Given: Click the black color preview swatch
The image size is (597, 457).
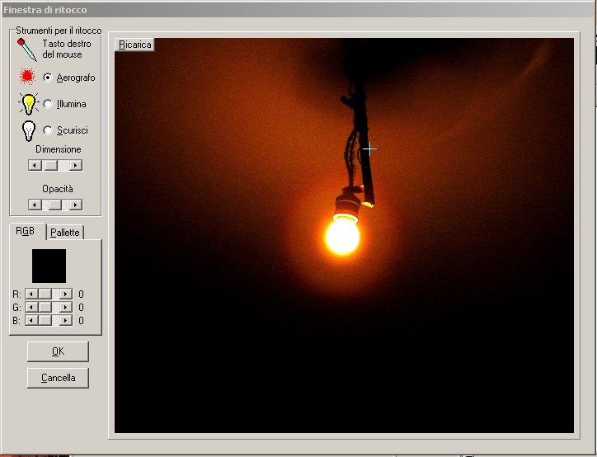Looking at the screenshot, I should click(49, 266).
